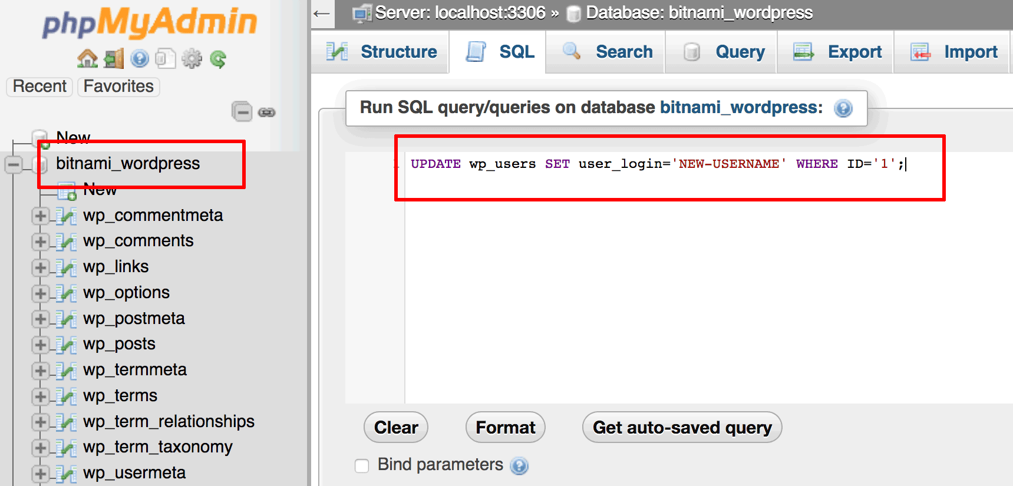Expand the wp_options table node
This screenshot has width=1013, height=486.
40,293
